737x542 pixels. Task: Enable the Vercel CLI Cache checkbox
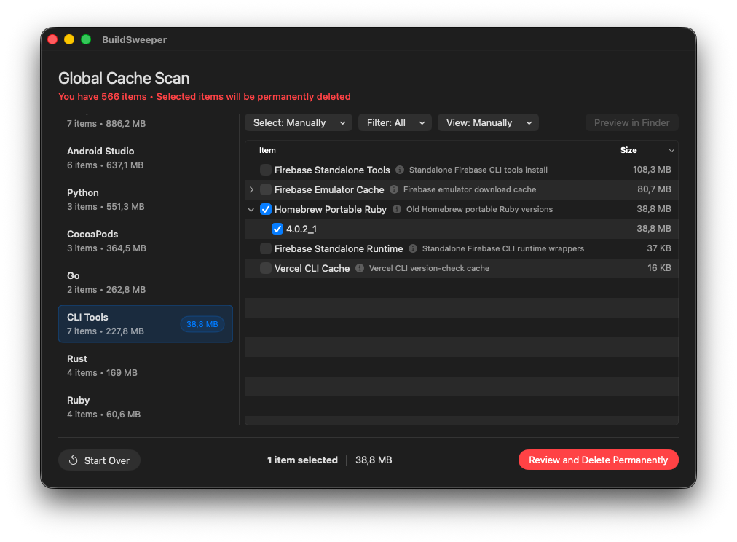266,268
